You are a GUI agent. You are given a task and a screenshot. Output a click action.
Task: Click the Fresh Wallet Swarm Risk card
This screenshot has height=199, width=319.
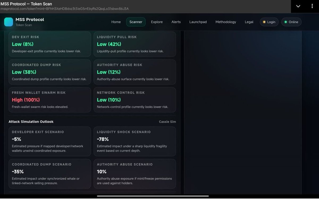click(50, 100)
